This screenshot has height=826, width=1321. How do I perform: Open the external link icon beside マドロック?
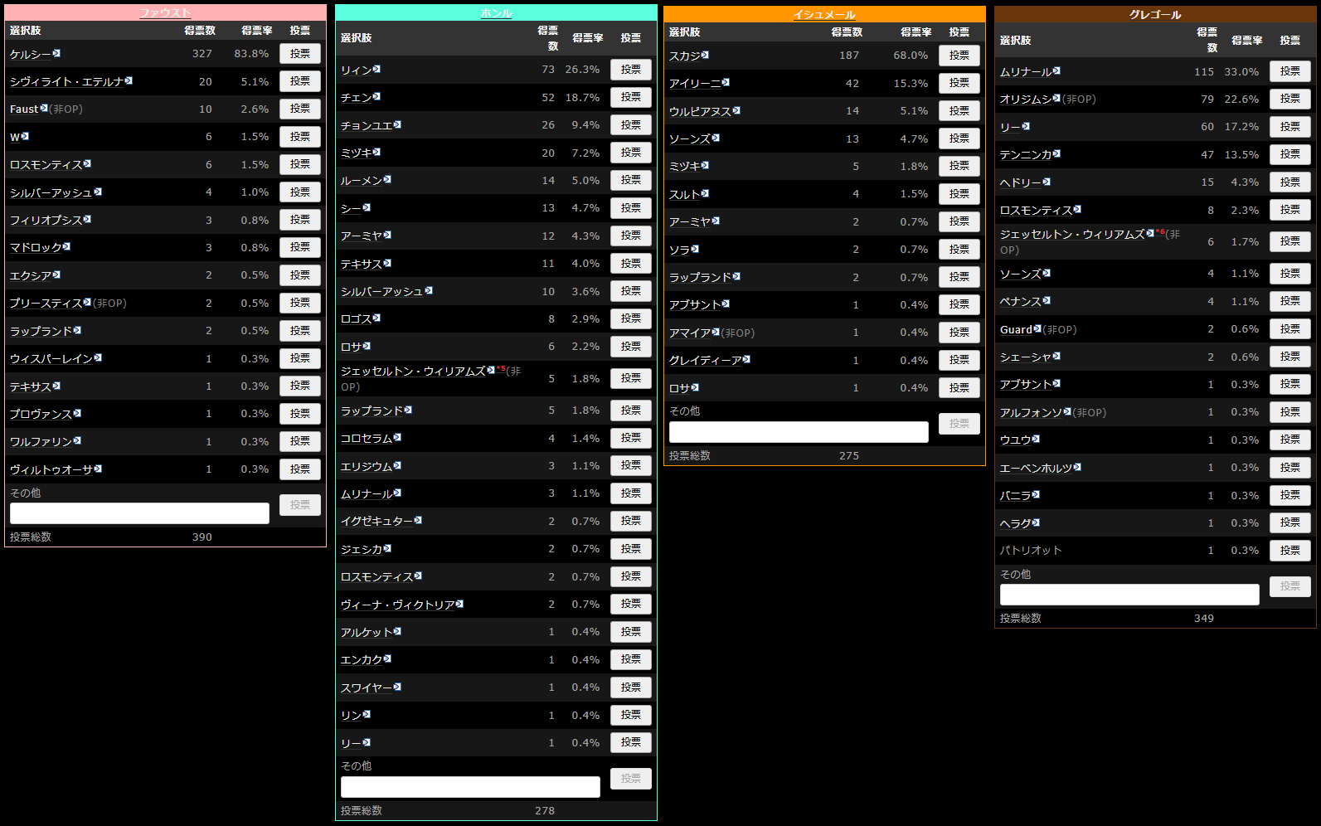tap(66, 246)
